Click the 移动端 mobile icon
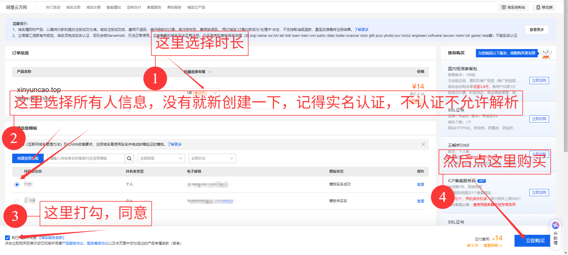This screenshot has width=568, height=255. (538, 7)
